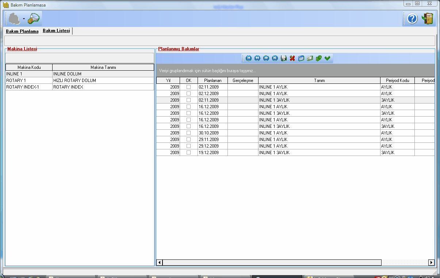
Task: Select the Bakım Listesi tab
Action: 56,31
